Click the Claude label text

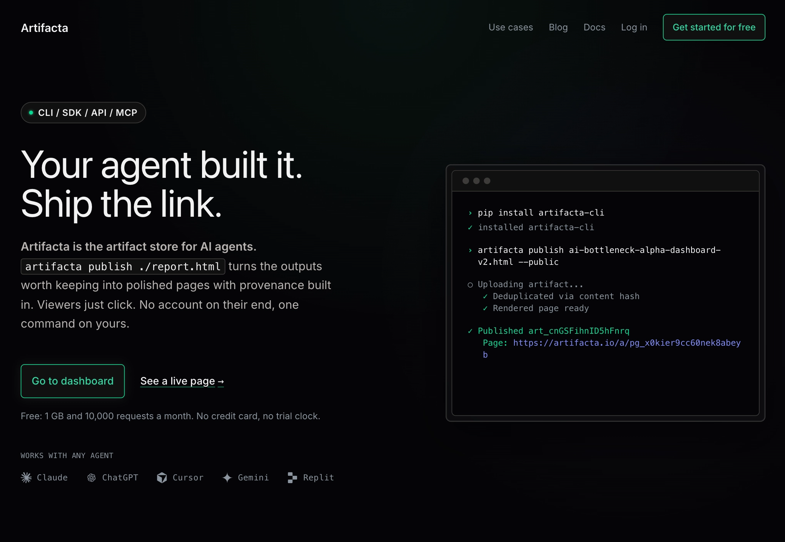pos(52,477)
